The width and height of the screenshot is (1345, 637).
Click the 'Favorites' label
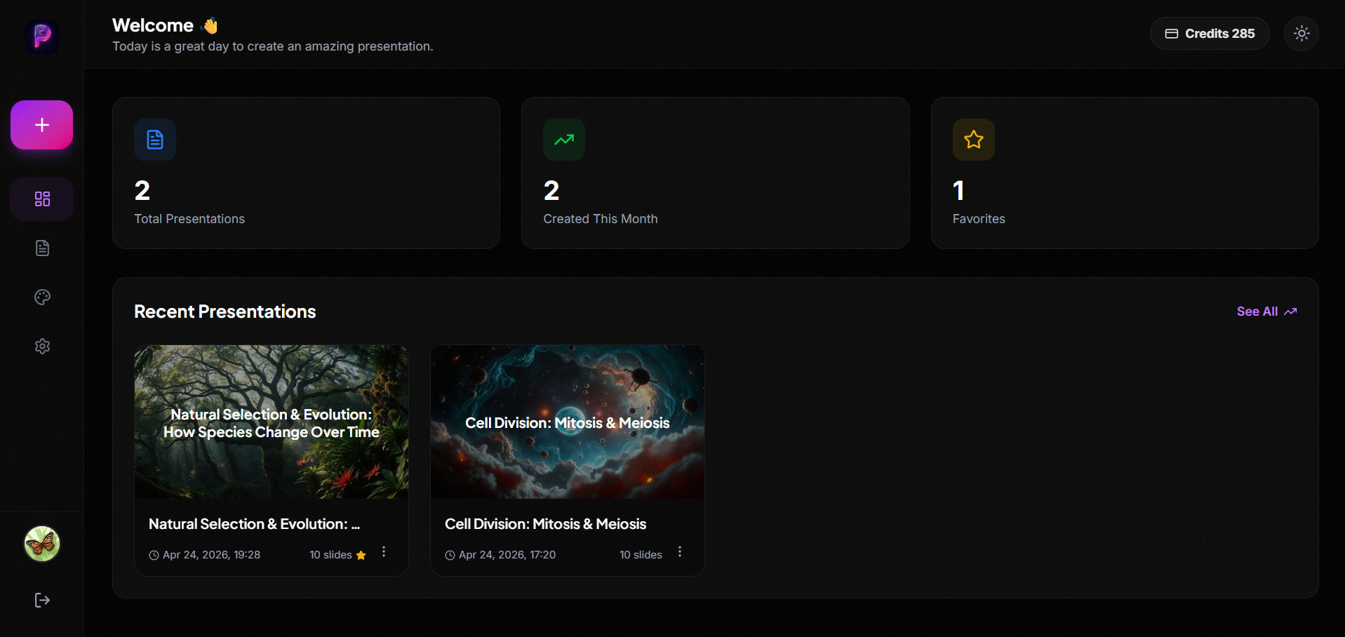(x=979, y=219)
